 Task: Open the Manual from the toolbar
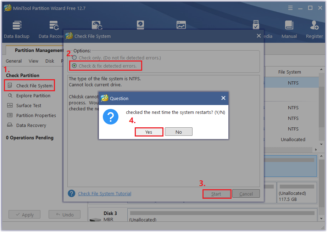click(289, 29)
